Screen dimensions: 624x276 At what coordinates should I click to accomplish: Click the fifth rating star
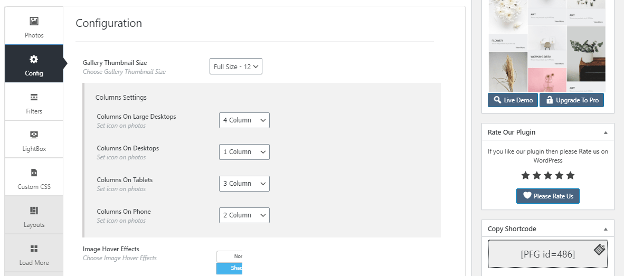pos(570,175)
